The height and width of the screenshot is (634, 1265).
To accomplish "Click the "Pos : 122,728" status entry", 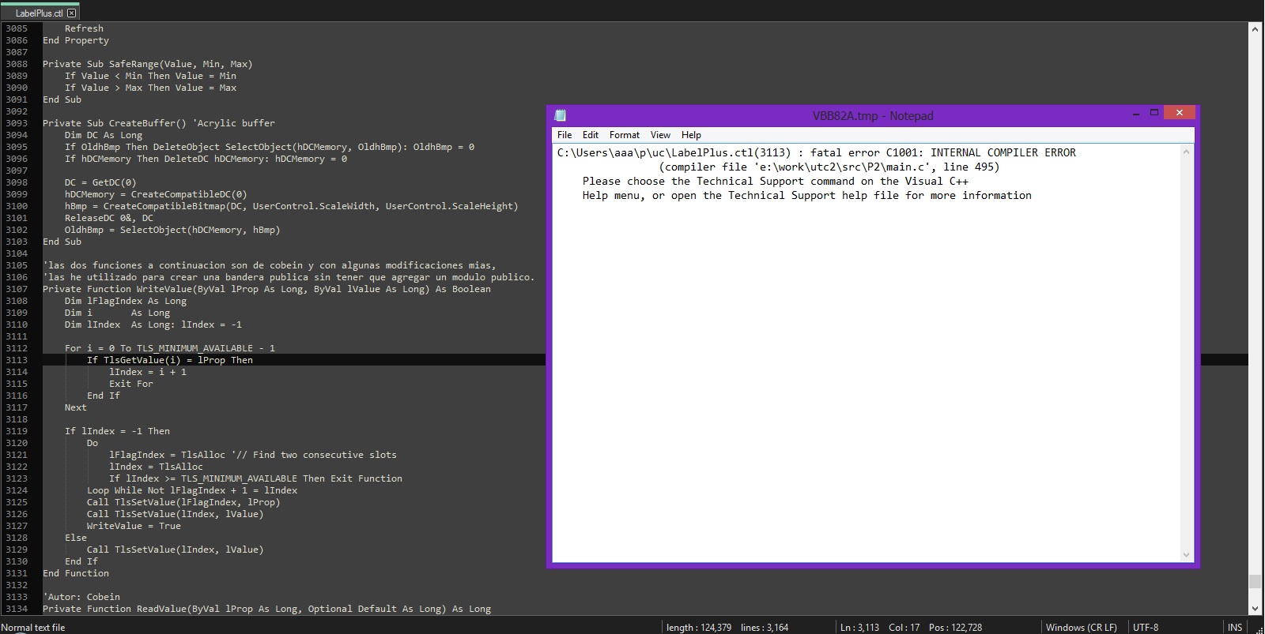I will click(956, 628).
